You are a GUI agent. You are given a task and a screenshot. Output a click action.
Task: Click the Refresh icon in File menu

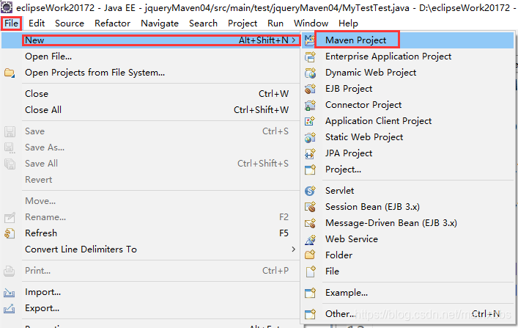(x=10, y=233)
